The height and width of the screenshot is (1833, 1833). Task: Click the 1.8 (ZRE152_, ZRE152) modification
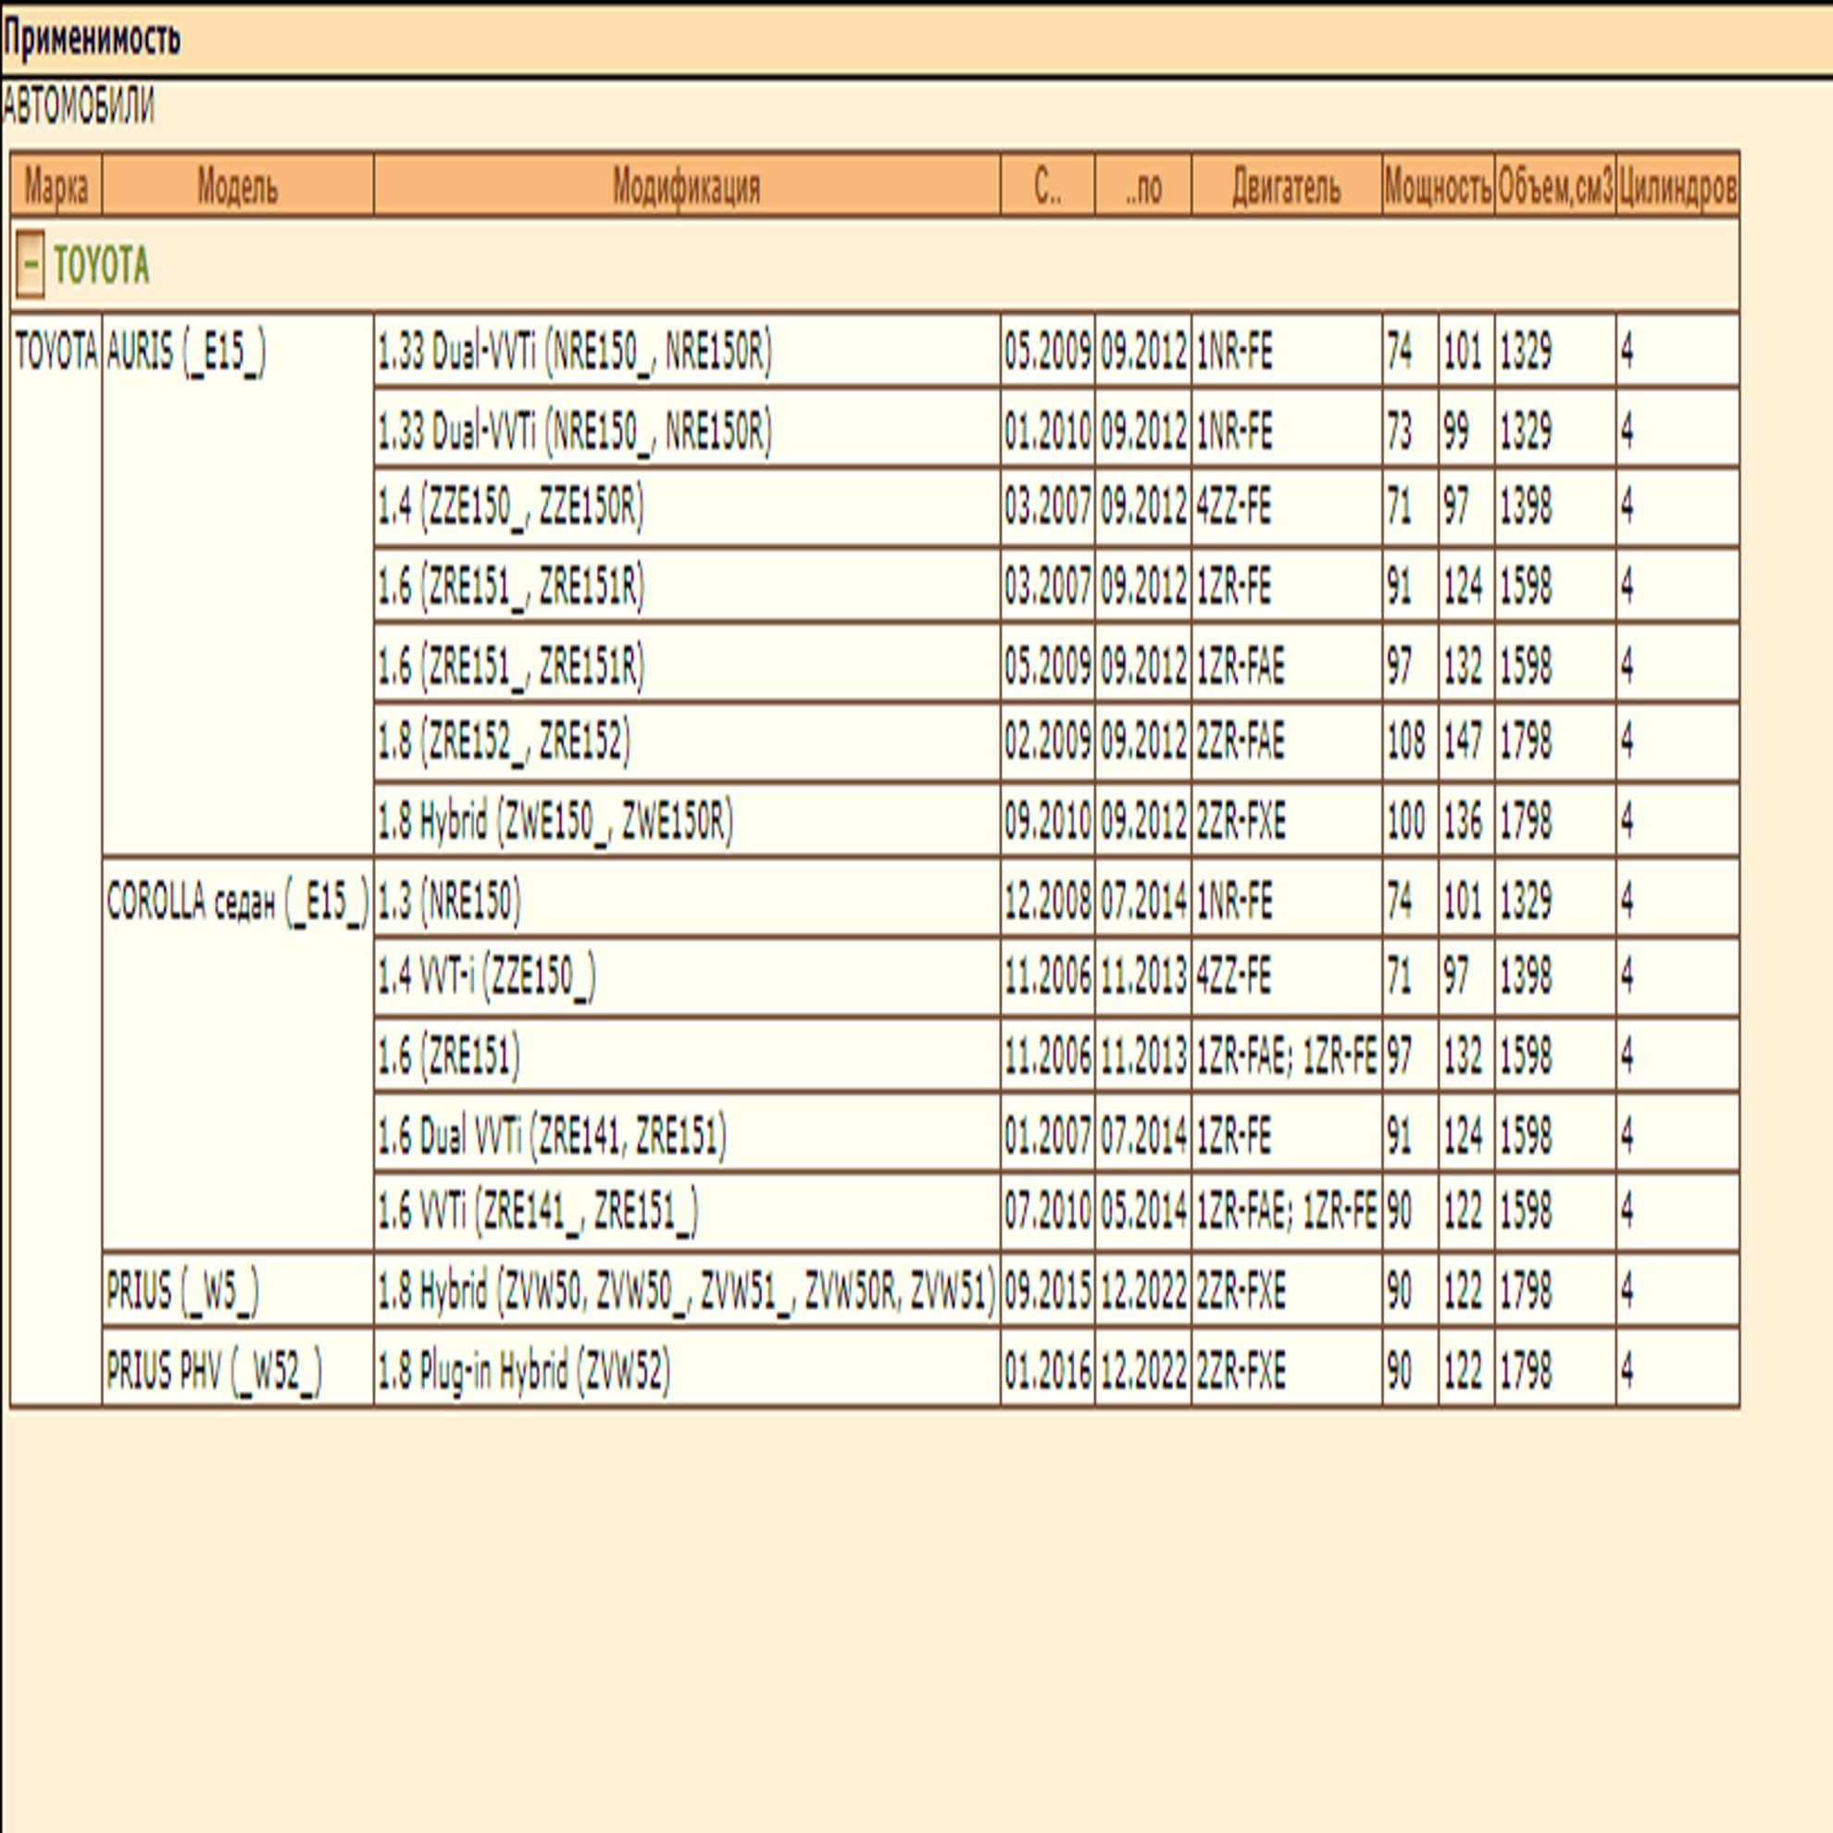click(504, 741)
